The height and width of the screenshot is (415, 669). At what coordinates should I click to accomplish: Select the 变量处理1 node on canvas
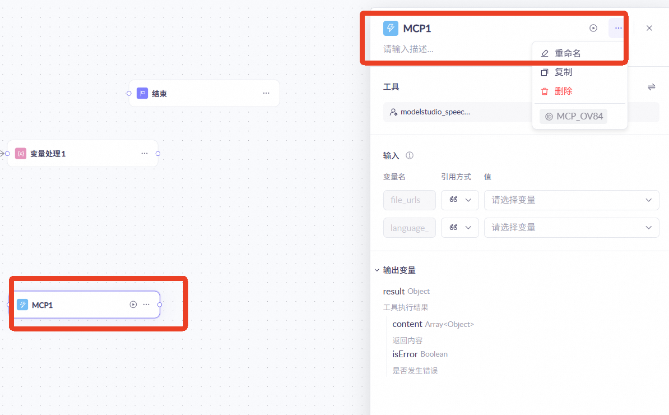click(83, 153)
